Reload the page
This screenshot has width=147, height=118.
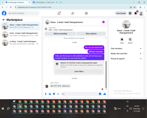tap(11, 7)
